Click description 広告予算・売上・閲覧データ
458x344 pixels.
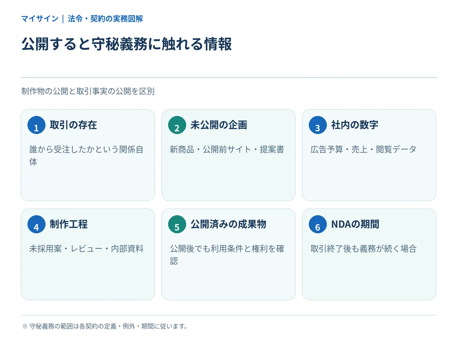tap(363, 149)
